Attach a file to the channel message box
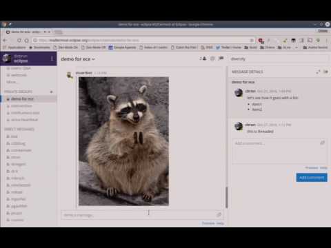This screenshot has width=331, height=248. [x=219, y=215]
